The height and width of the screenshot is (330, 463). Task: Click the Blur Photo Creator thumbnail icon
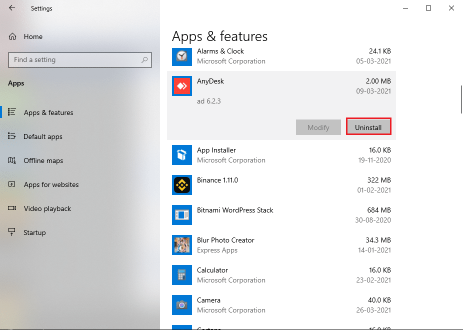click(x=181, y=245)
